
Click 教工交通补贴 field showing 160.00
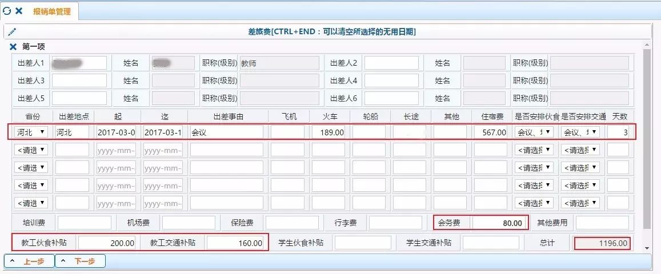235,243
